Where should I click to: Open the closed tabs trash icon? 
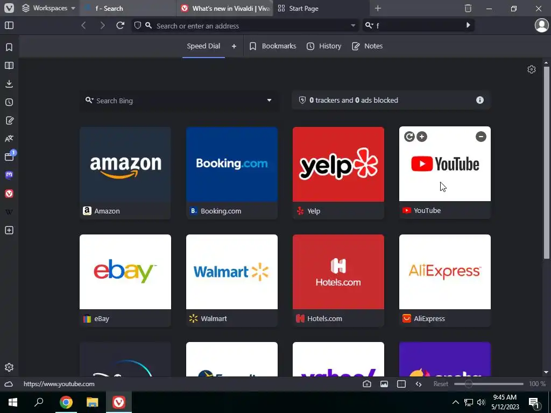tap(468, 8)
